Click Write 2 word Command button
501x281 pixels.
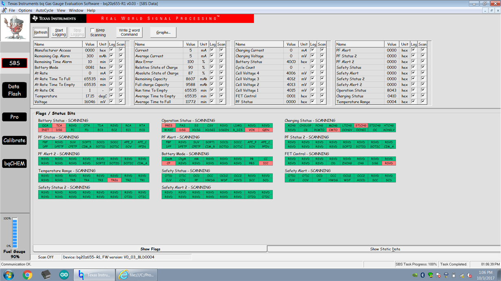click(x=129, y=33)
